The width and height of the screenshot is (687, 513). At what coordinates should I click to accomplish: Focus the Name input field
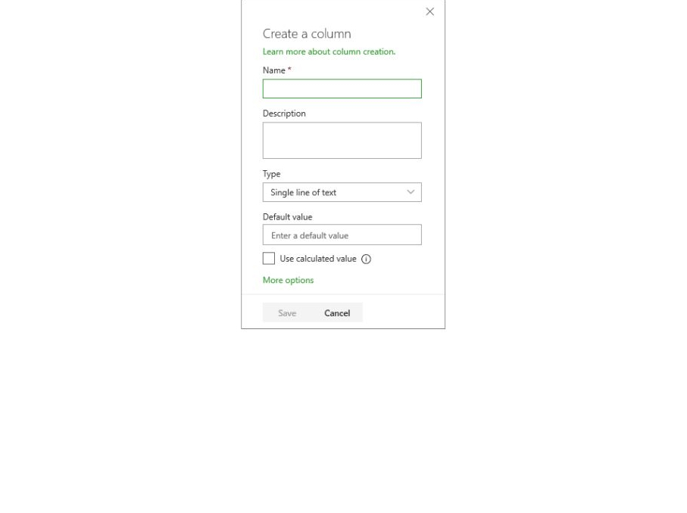[x=342, y=89]
